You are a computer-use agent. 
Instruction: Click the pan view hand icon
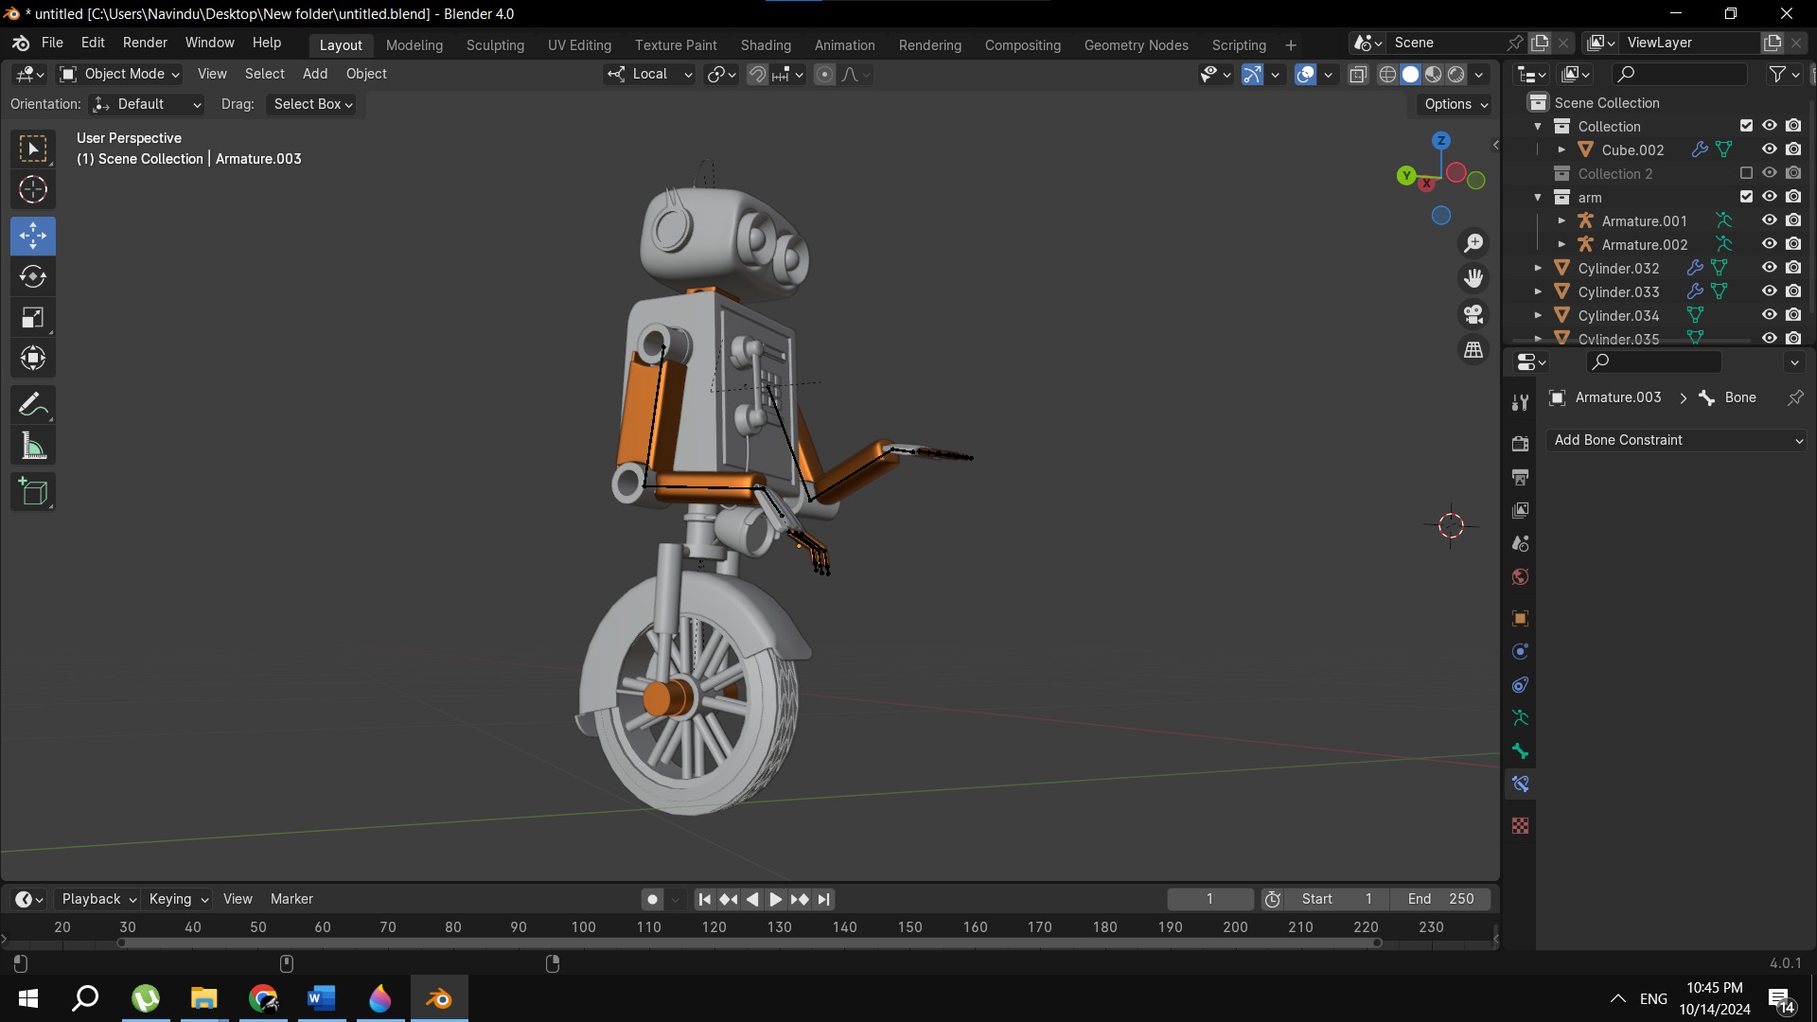[1473, 278]
